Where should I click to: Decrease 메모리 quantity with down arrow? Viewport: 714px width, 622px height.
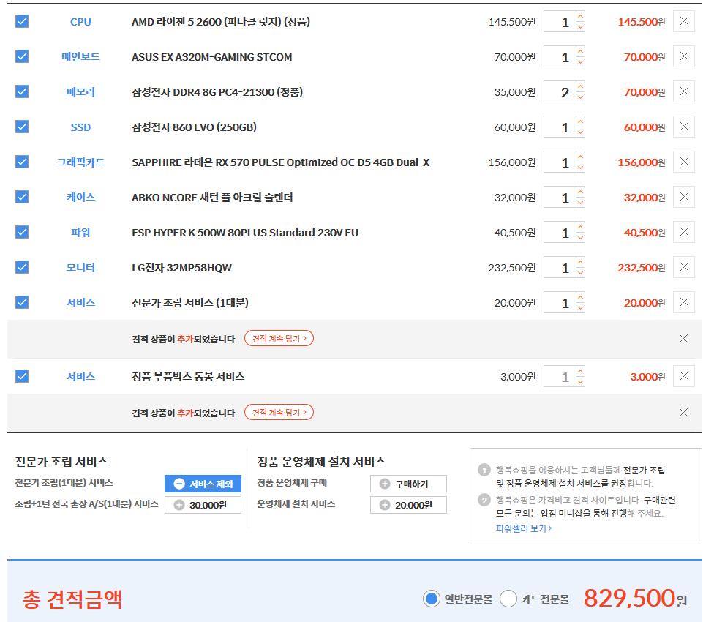point(580,97)
